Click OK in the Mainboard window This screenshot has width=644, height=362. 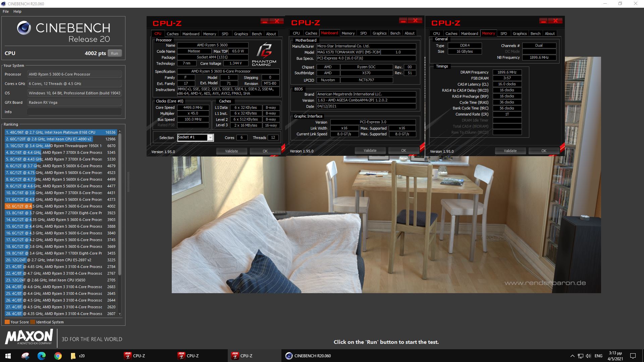pos(404,150)
